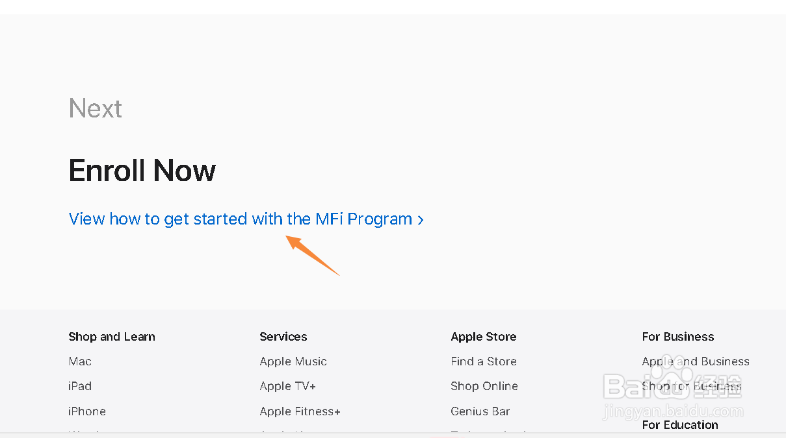This screenshot has height=438, width=786.
Task: Click Find a Store under Apple Store
Action: coord(483,361)
